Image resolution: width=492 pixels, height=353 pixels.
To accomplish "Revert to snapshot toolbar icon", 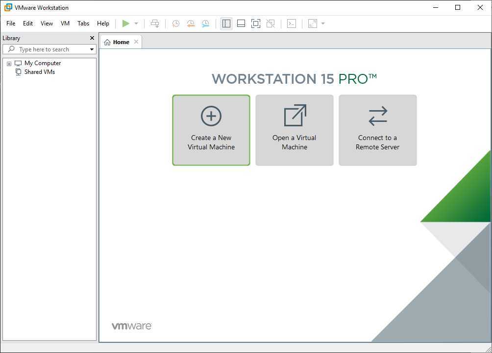I will click(x=191, y=24).
